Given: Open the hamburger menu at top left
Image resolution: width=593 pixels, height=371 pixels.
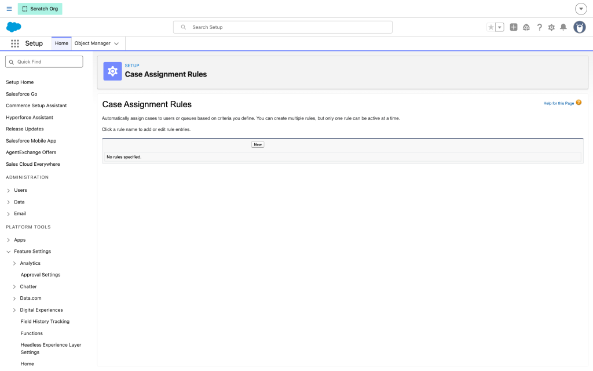Looking at the screenshot, I should click(x=9, y=9).
